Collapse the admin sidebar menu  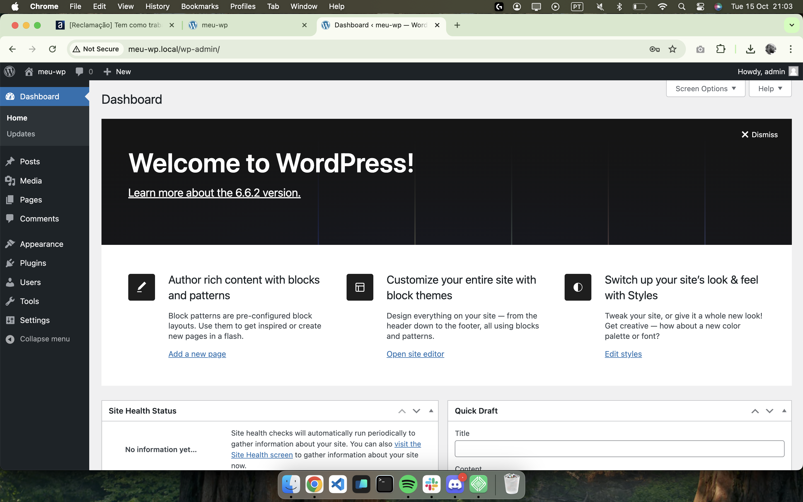(44, 339)
